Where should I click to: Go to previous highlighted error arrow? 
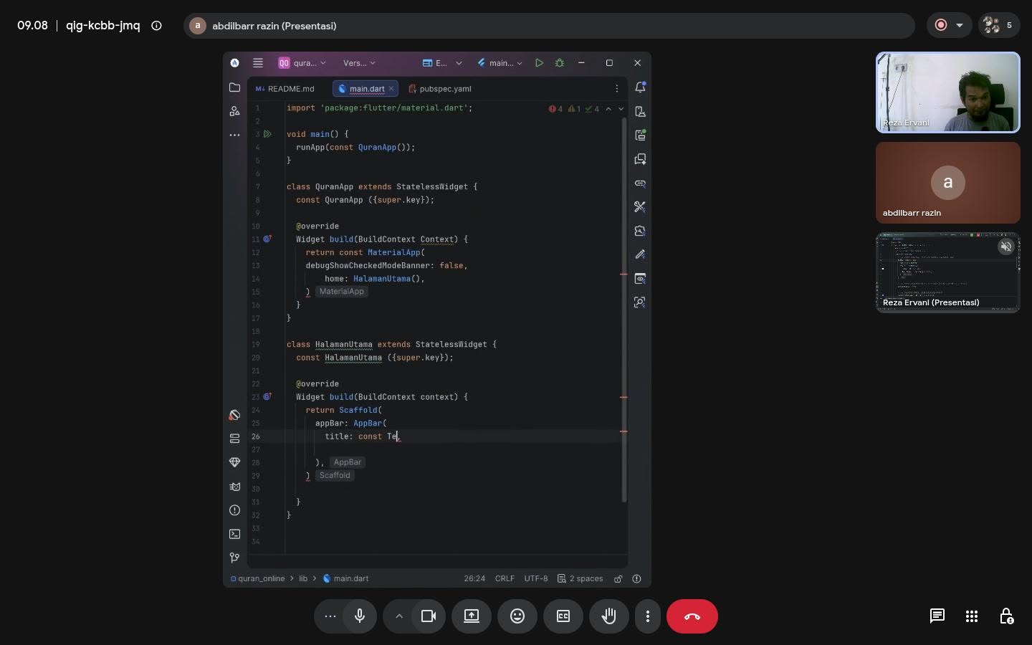point(608,109)
